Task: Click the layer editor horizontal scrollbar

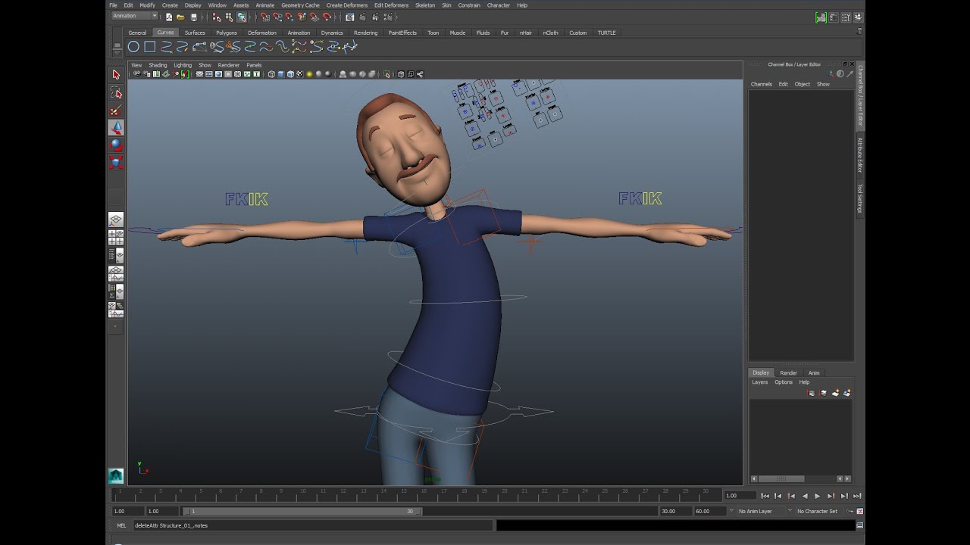Action: coord(782,478)
